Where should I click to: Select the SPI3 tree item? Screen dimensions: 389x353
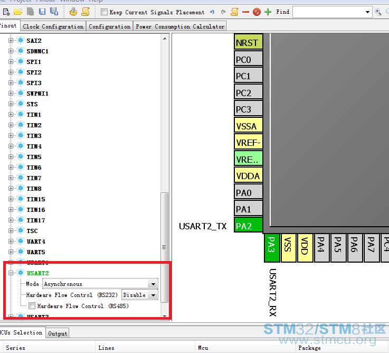coord(34,83)
